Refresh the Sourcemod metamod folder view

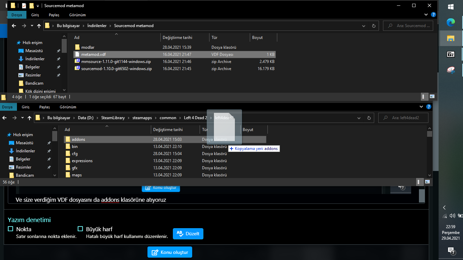pyautogui.click(x=374, y=26)
